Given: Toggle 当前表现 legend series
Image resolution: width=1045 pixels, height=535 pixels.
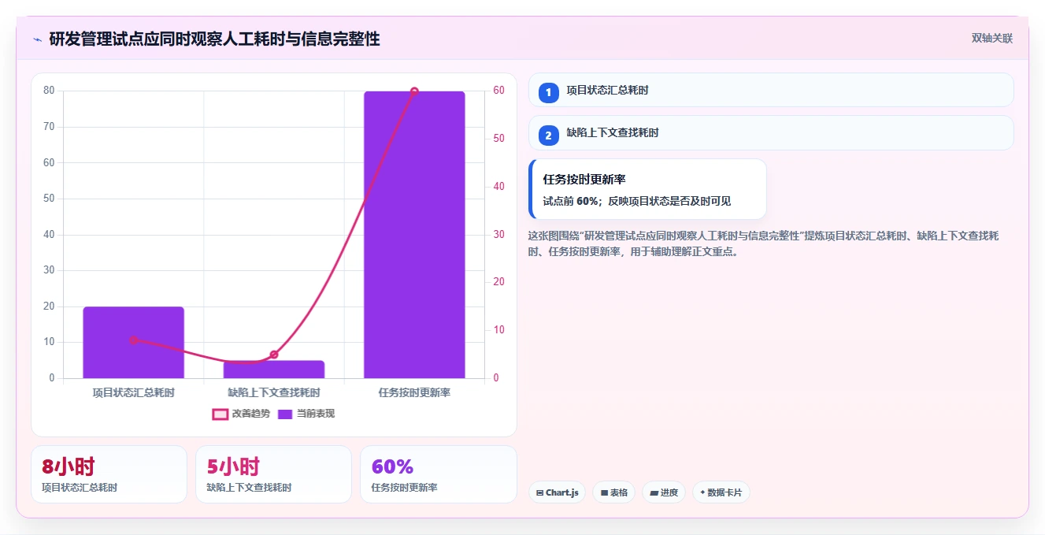Looking at the screenshot, I should 306,414.
